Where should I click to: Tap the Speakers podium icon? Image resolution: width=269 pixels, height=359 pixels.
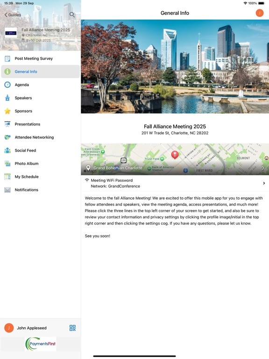click(7, 98)
